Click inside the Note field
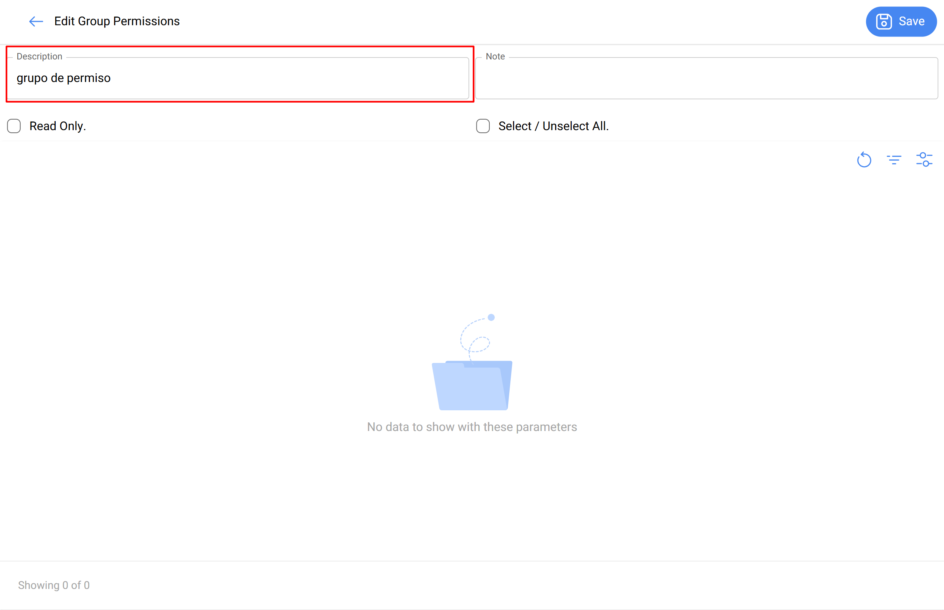This screenshot has width=944, height=610. click(x=706, y=78)
